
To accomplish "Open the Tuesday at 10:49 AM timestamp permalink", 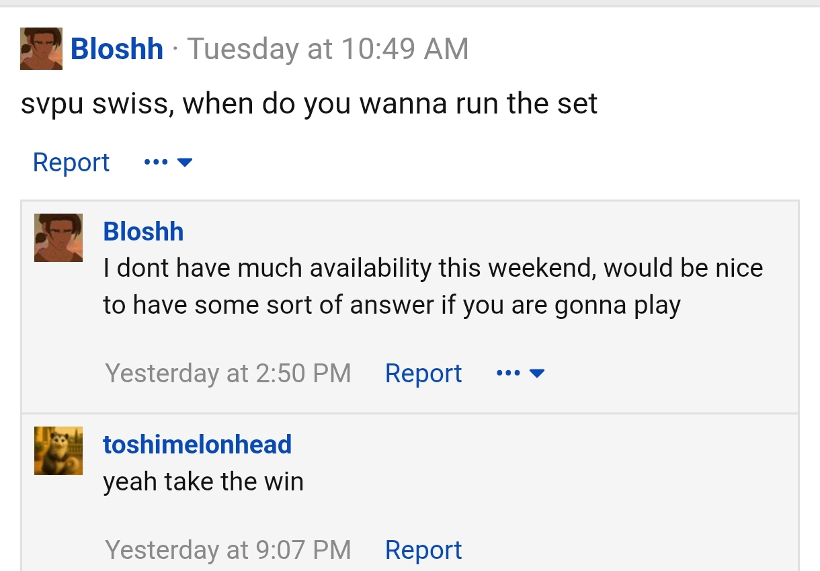I will coord(327,49).
